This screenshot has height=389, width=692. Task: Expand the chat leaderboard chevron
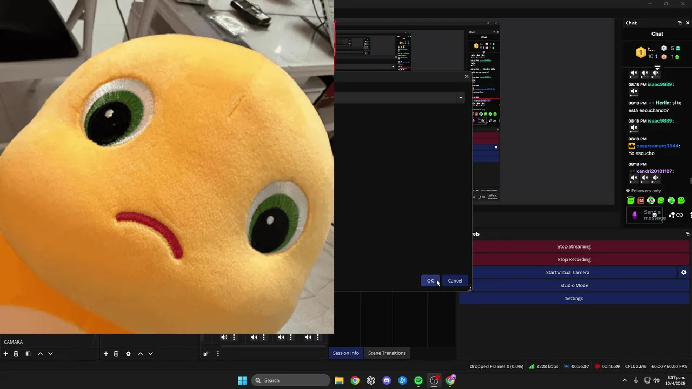tap(657, 68)
